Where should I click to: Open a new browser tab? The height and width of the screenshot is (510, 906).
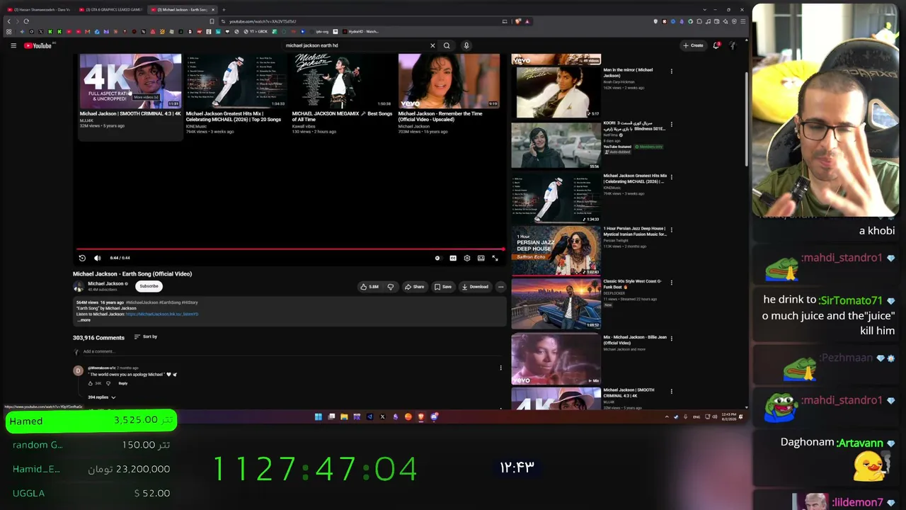coord(224,10)
